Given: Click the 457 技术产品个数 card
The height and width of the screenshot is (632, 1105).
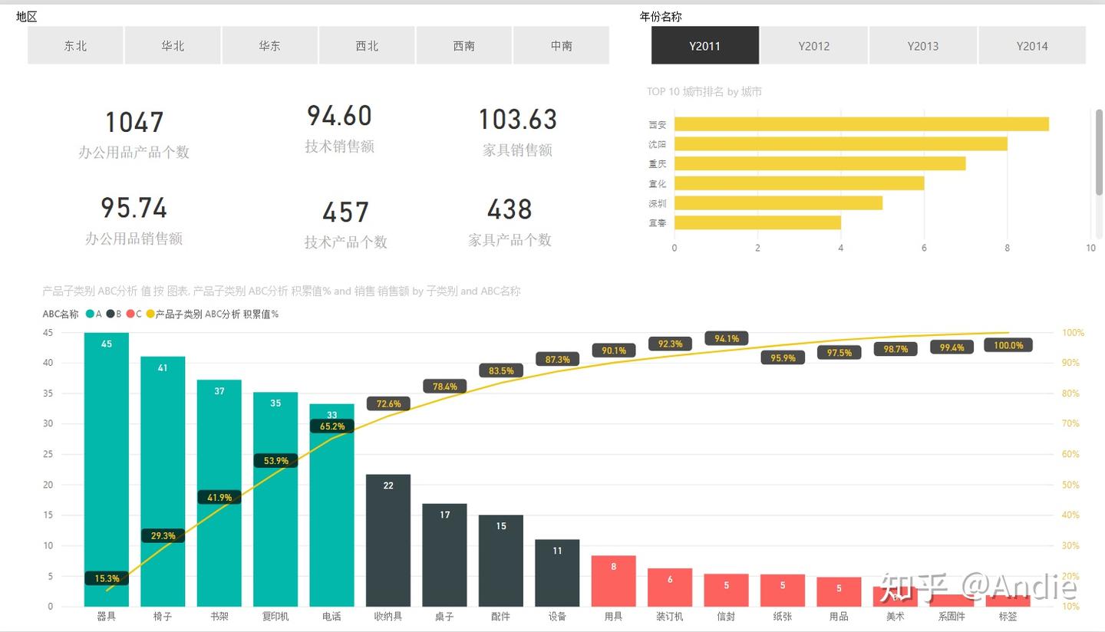Looking at the screenshot, I should pyautogui.click(x=345, y=223).
